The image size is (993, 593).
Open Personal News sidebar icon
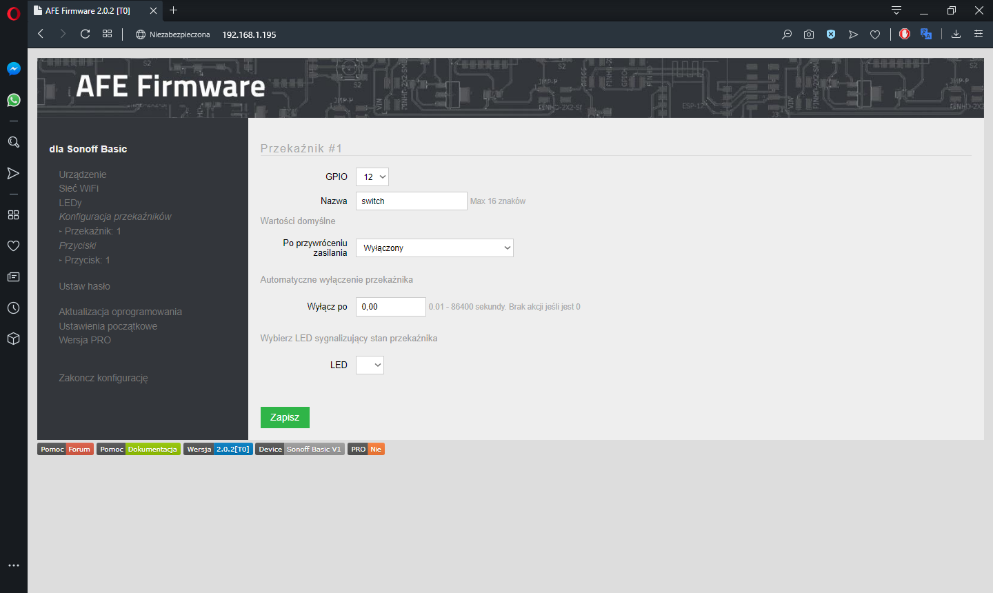tap(13, 277)
